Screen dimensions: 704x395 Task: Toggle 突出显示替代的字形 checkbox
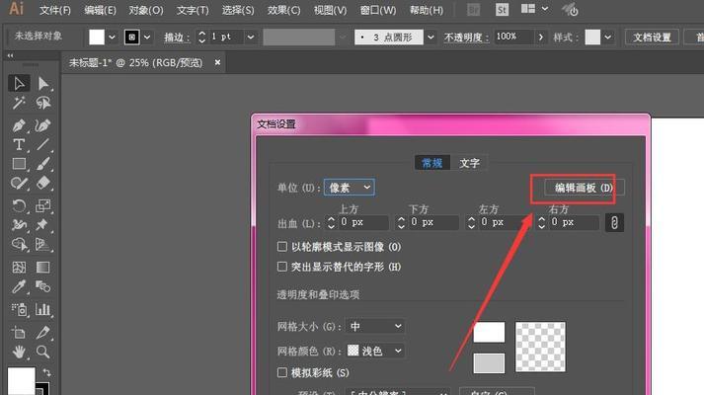coord(282,267)
